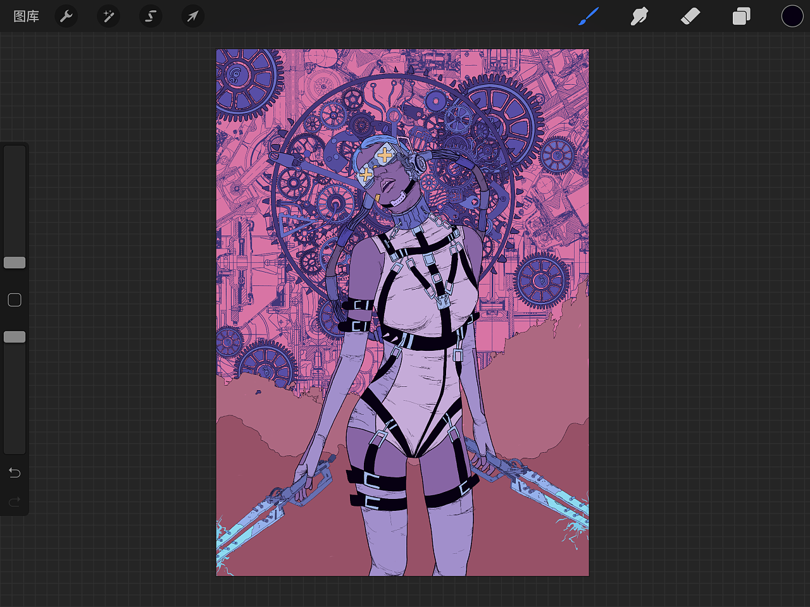This screenshot has height=607, width=810.
Task: Open the active color picker circle
Action: [792, 16]
